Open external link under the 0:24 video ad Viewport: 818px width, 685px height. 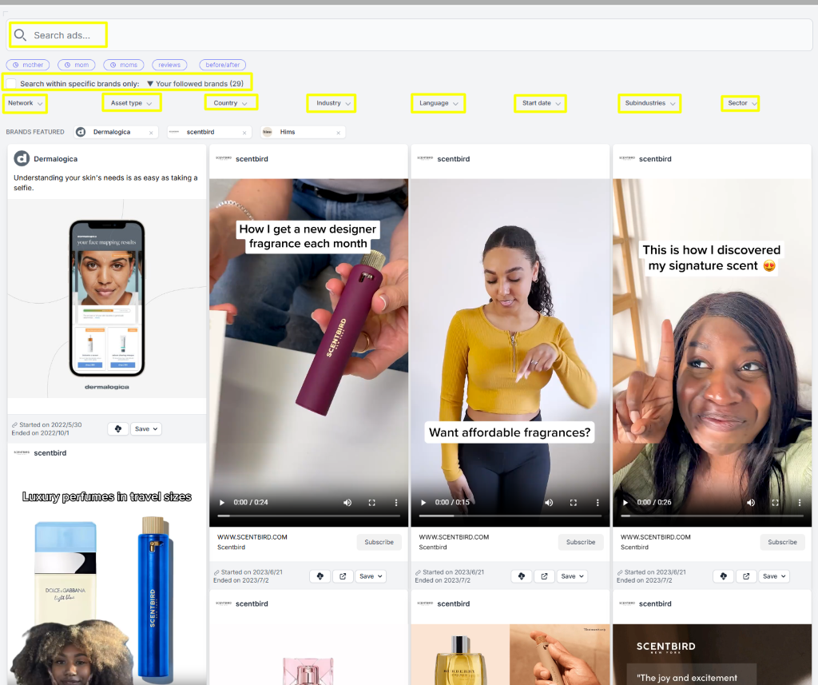click(x=343, y=575)
